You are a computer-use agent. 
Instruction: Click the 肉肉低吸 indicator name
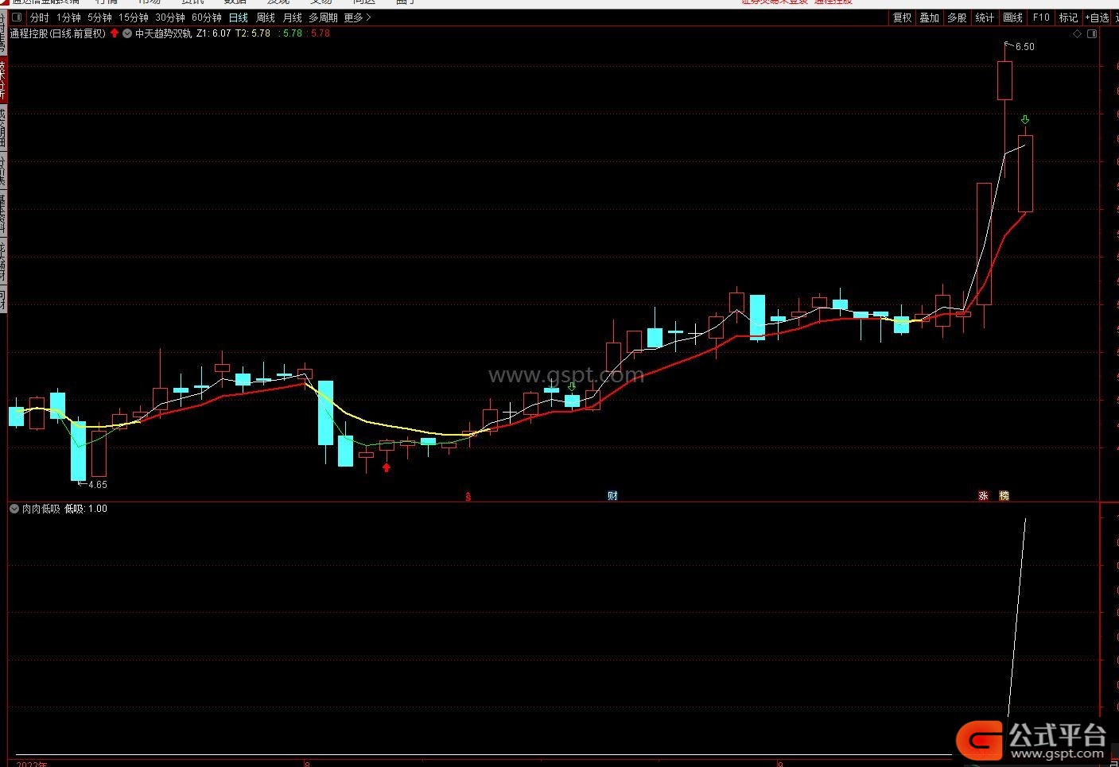[x=41, y=509]
